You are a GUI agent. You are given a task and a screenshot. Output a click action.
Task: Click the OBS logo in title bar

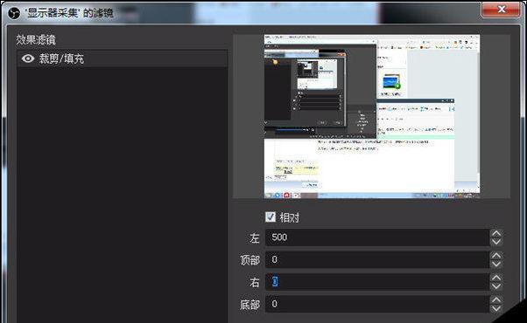[x=14, y=13]
